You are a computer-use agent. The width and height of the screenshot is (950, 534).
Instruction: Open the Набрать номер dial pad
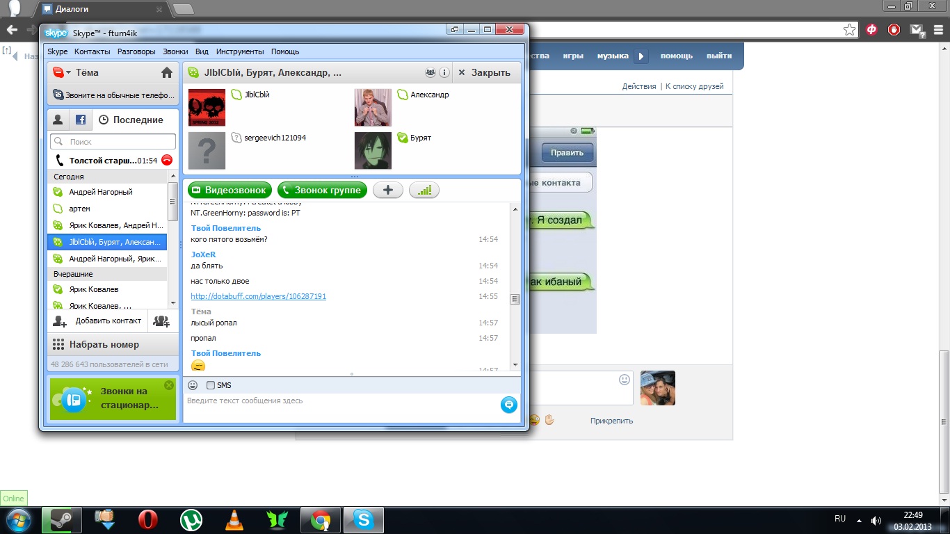point(113,344)
